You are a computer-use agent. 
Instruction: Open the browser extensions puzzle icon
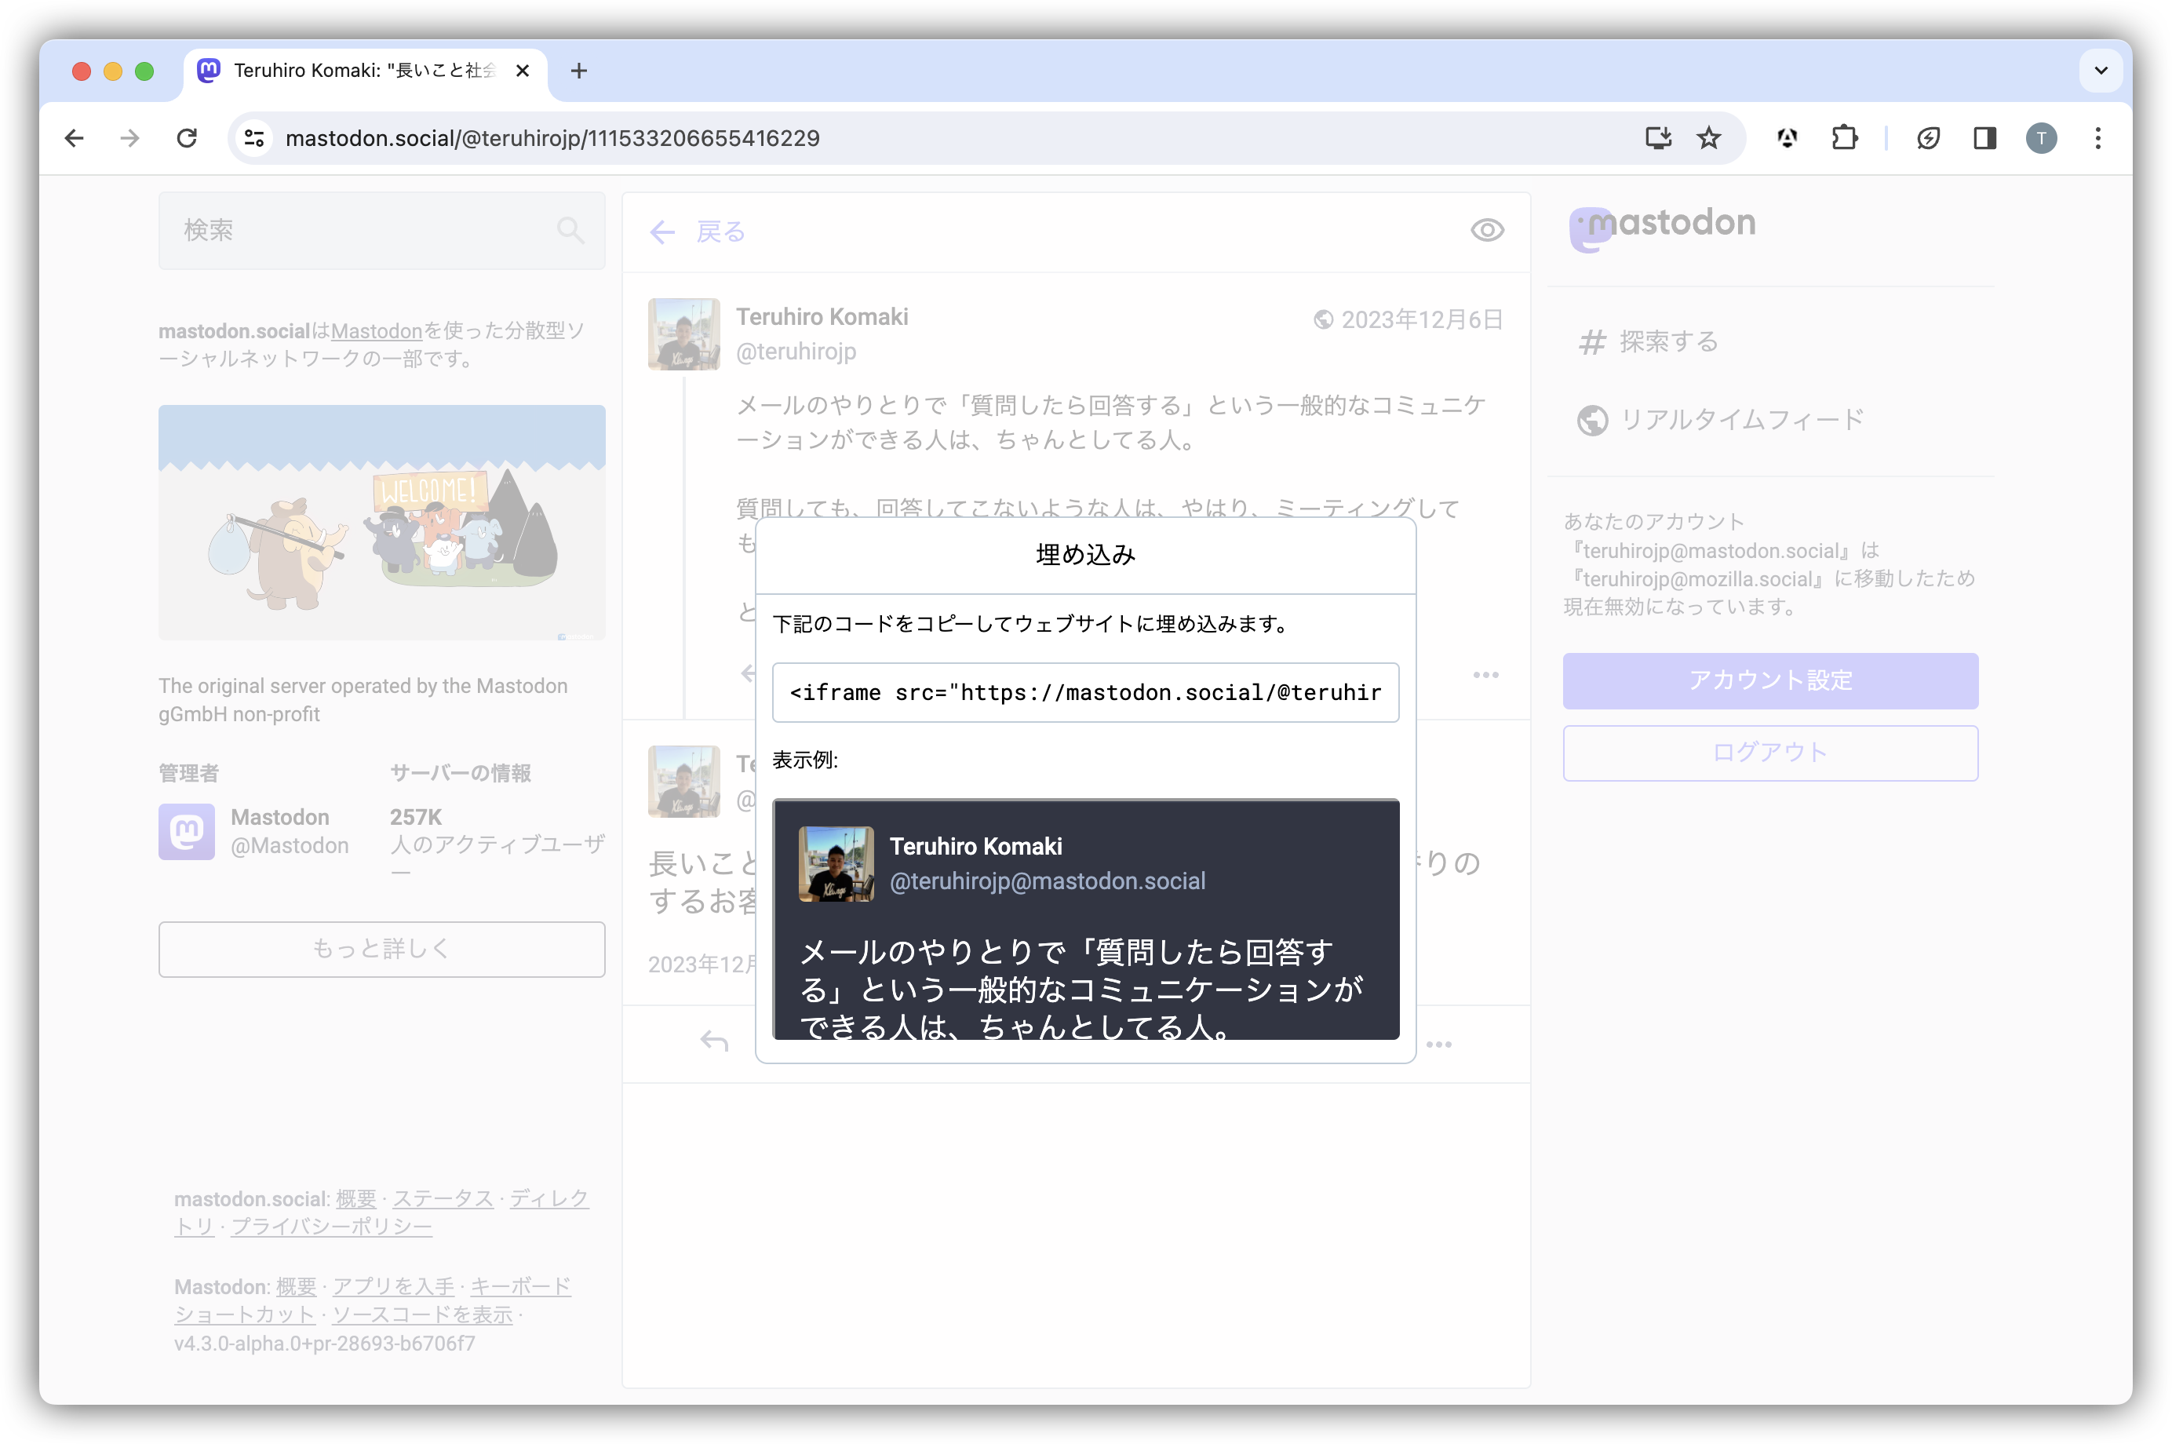[x=1844, y=137]
